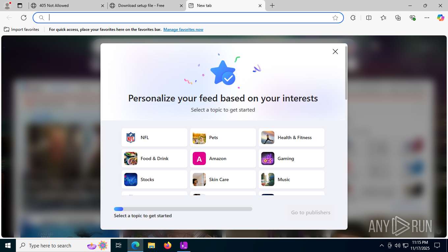Image resolution: width=448 pixels, height=252 pixels.
Task: Select the Gaming topic
Action: pyautogui.click(x=292, y=158)
